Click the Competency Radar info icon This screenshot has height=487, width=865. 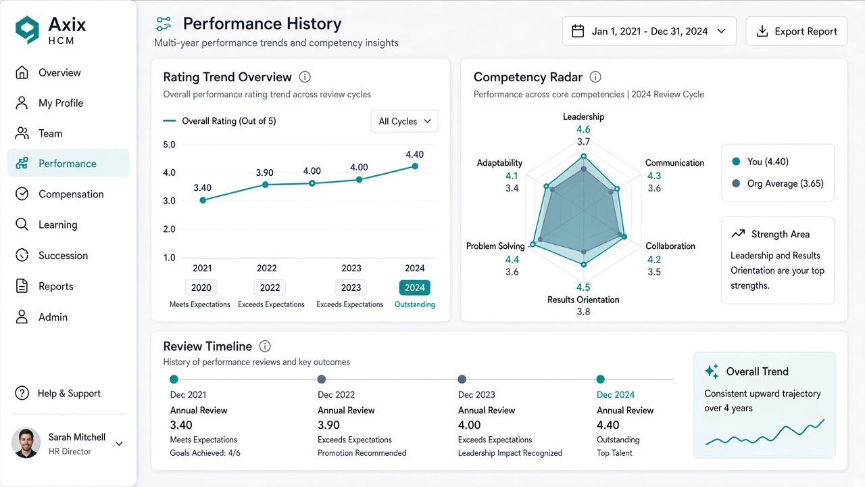pyautogui.click(x=595, y=77)
